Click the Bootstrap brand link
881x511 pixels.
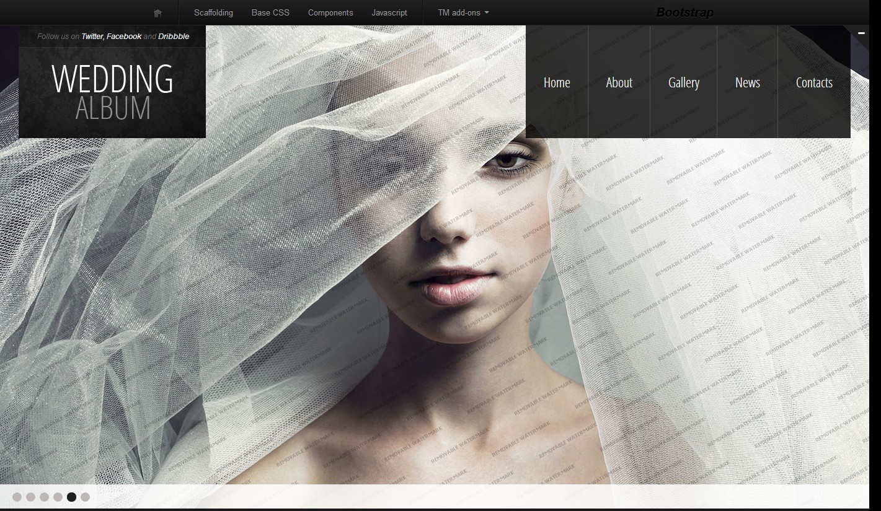(x=684, y=12)
